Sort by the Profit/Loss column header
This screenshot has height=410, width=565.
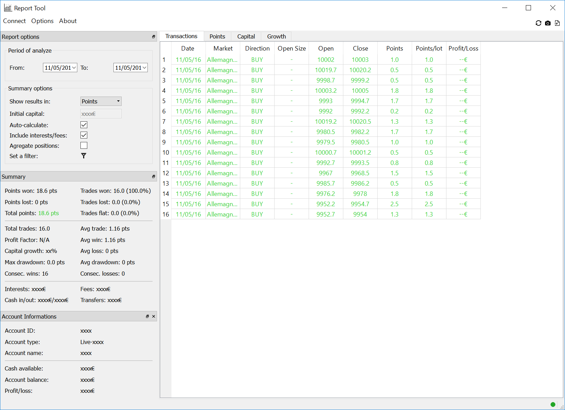point(464,48)
